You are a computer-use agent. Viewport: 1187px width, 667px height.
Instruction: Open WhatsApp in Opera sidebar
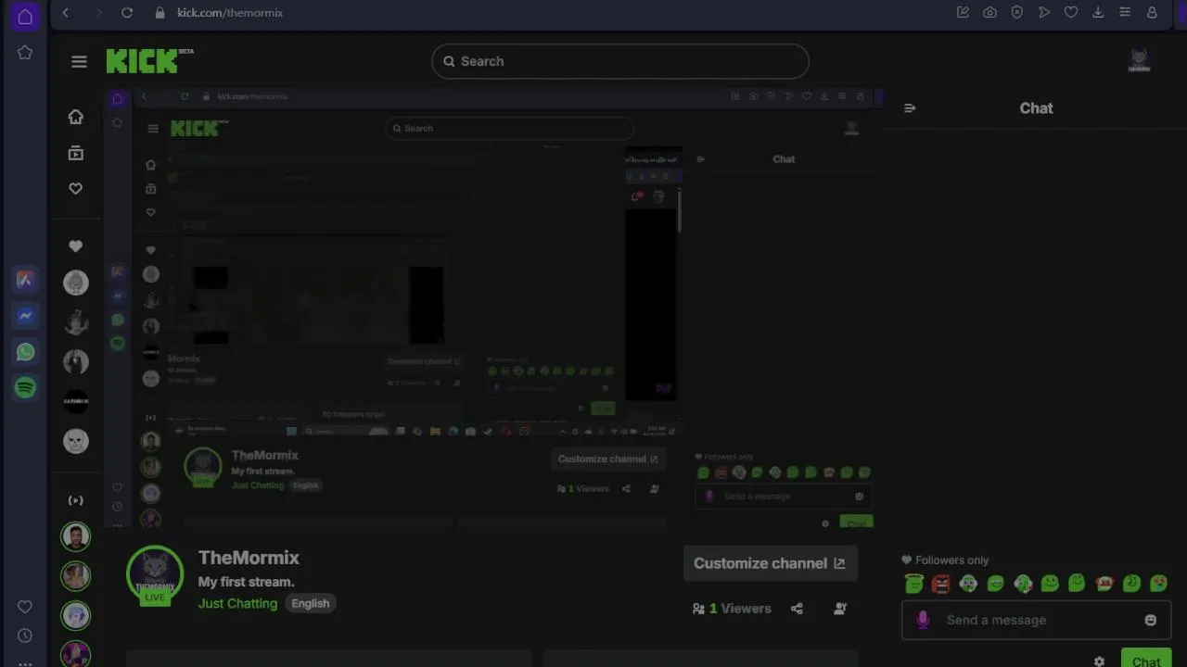point(25,352)
